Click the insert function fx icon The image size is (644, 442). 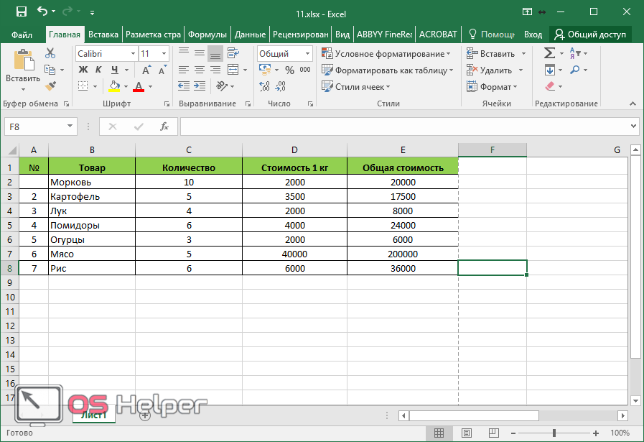(164, 126)
